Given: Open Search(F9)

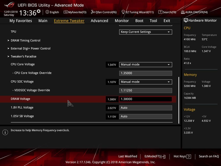Looking at the screenshot, I should coord(167,12).
